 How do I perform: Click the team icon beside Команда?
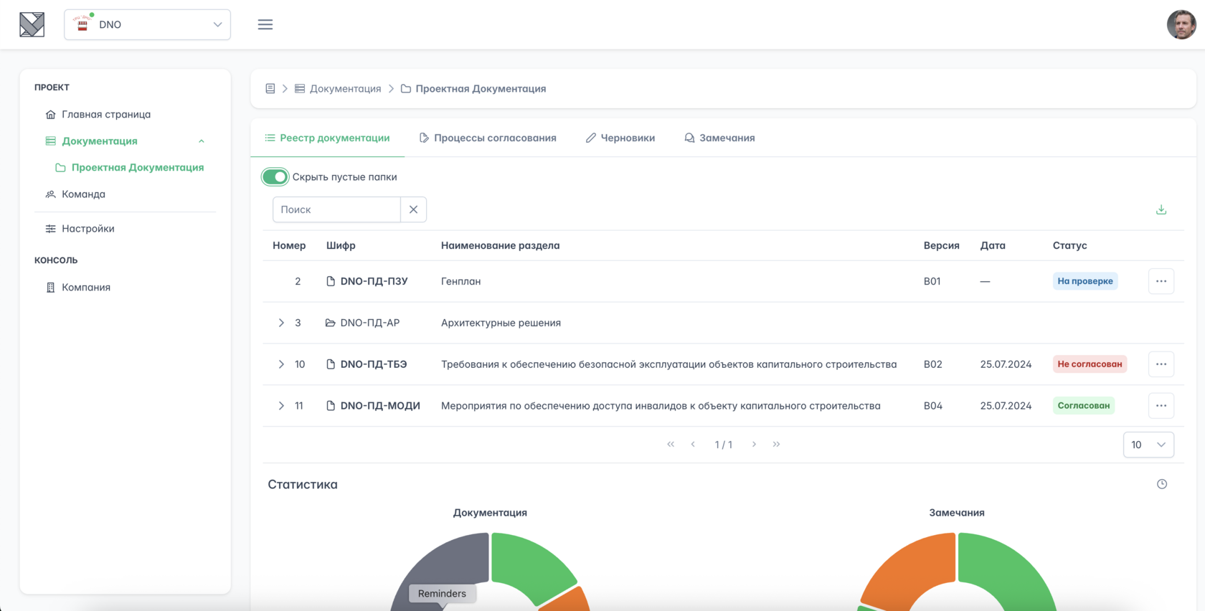50,194
